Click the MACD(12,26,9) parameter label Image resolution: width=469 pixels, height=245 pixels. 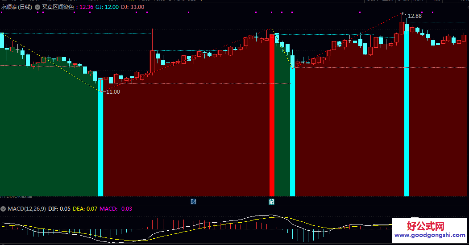pyautogui.click(x=27, y=209)
